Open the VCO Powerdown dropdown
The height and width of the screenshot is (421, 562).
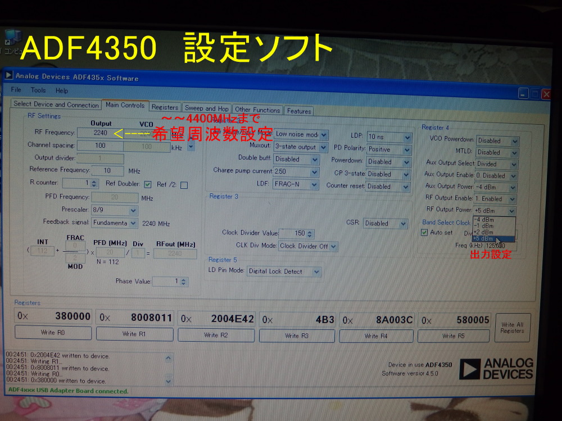coord(515,141)
